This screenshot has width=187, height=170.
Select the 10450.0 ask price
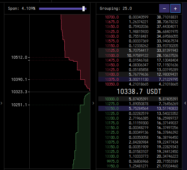click(112, 65)
